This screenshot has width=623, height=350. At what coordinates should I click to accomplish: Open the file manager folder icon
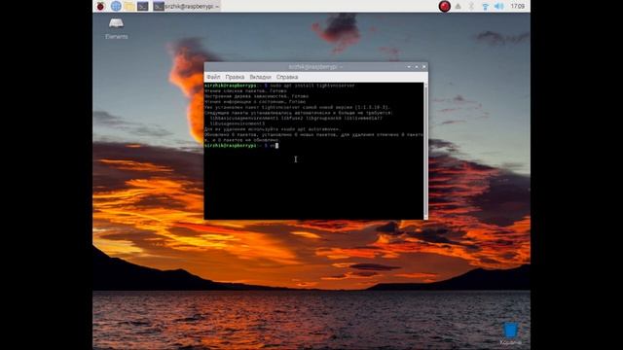(x=129, y=6)
